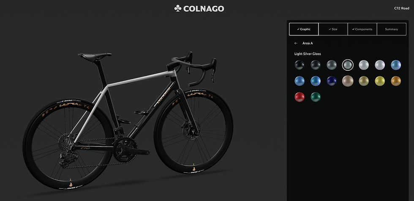Viewport: 414px width, 201px height.
Task: Click the C72 Road model label
Action: (402, 8)
